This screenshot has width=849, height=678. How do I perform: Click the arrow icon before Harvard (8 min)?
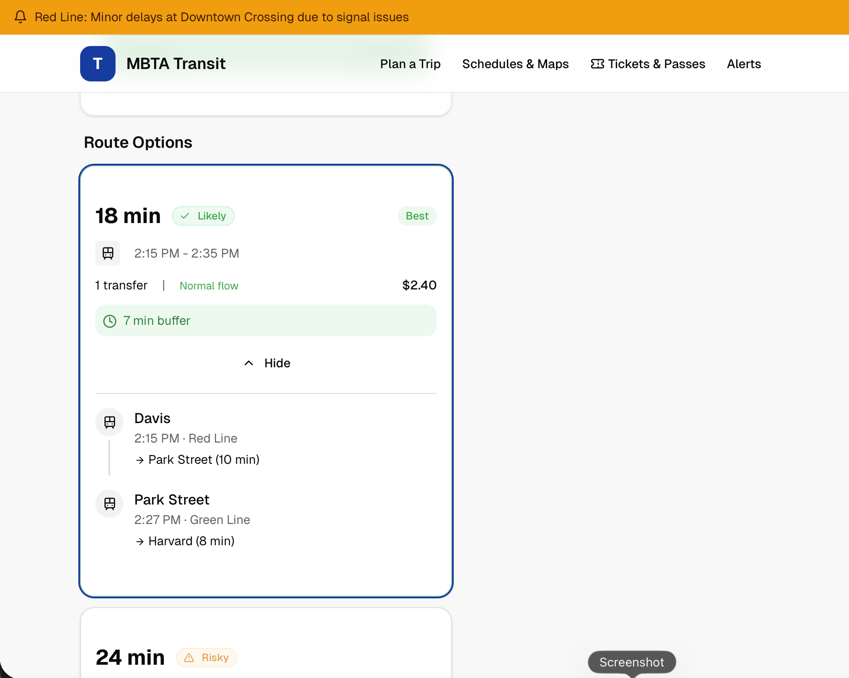[x=140, y=542]
